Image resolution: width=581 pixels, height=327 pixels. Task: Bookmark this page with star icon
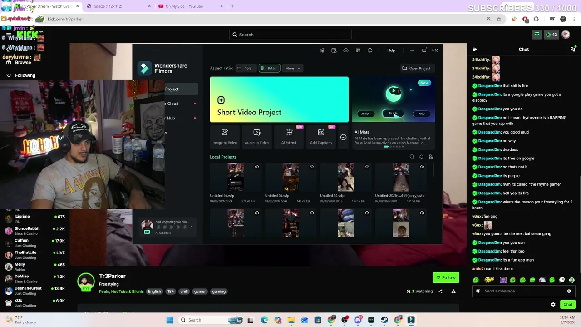499,19
